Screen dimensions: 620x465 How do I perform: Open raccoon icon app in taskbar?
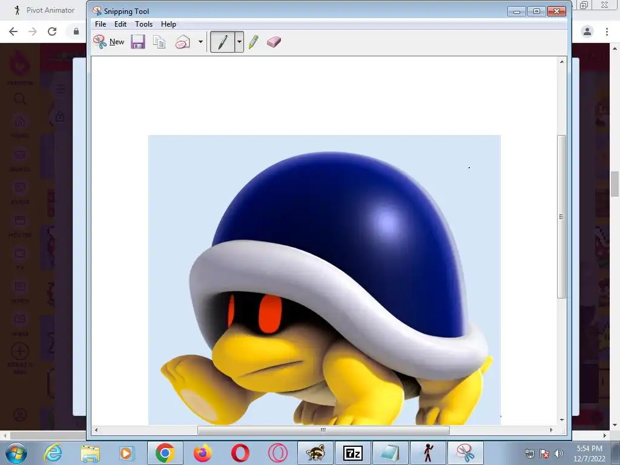[x=315, y=453]
